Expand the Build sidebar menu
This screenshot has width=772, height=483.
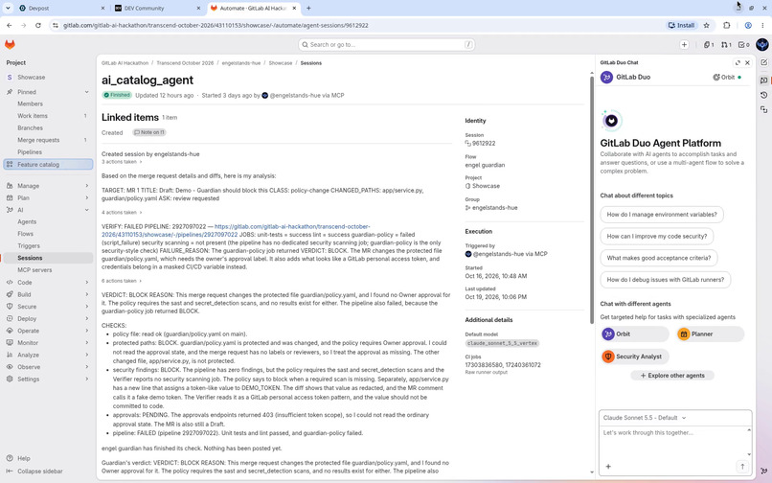(x=48, y=294)
